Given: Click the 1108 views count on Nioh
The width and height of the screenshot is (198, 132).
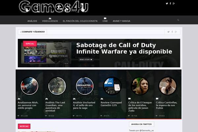Looking at the screenshot, I should pos(24,116).
